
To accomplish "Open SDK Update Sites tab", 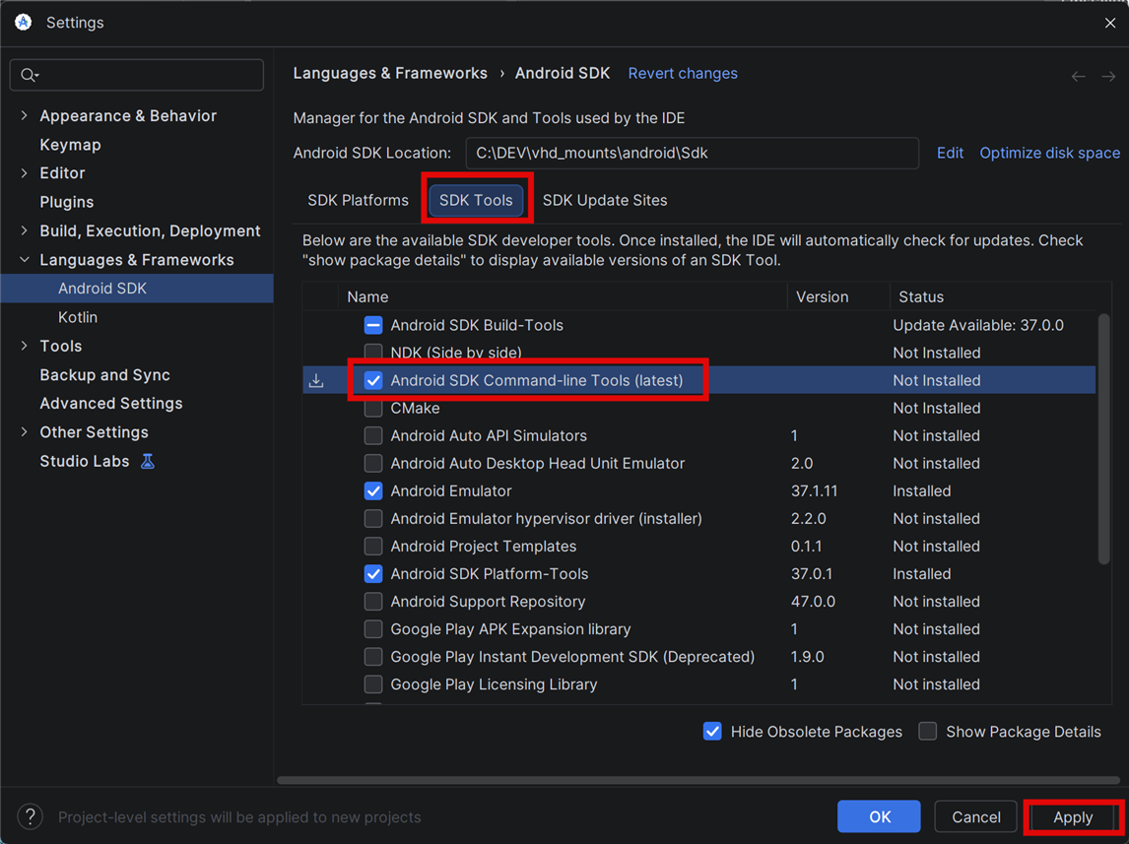I will (x=605, y=200).
